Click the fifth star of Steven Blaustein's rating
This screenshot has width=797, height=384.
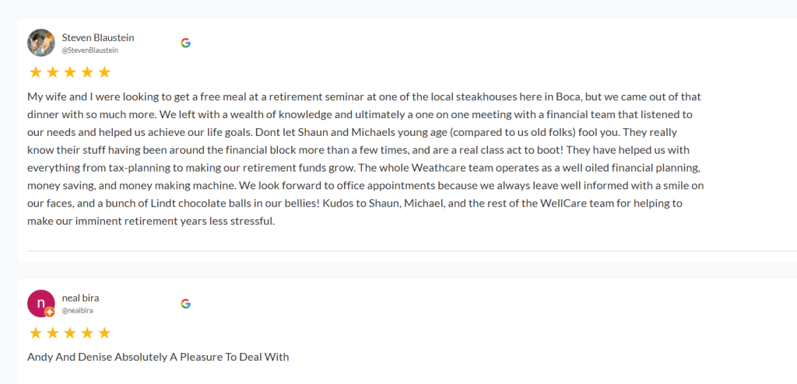pos(104,72)
